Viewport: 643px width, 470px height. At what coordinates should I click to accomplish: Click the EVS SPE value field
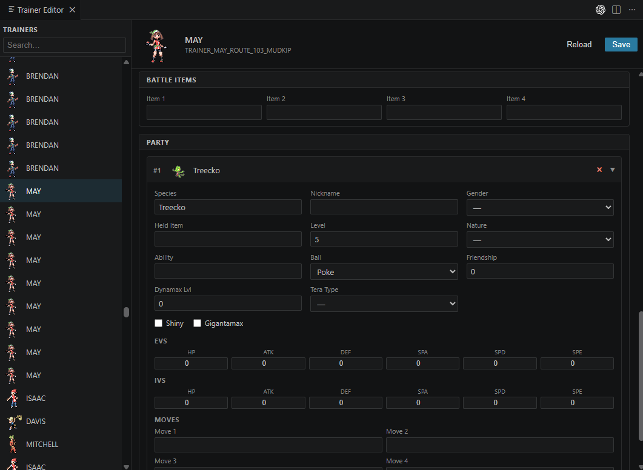click(577, 363)
